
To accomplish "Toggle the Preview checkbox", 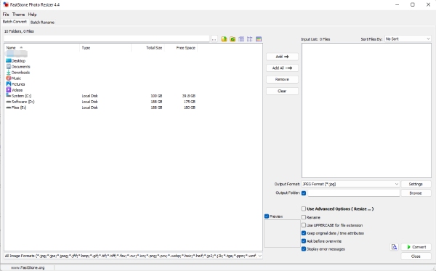I will click(x=267, y=217).
